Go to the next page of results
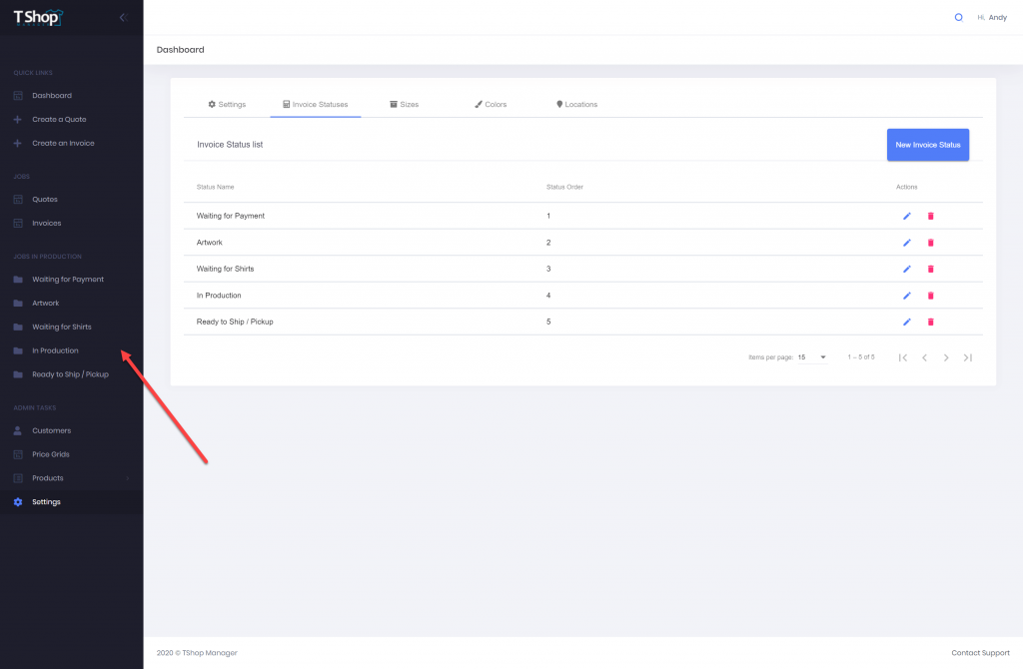This screenshot has height=669, width=1023. coord(946,357)
